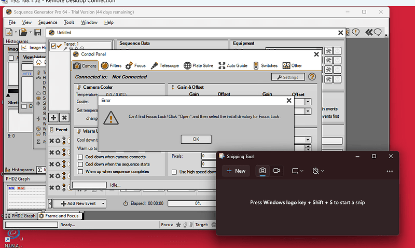This screenshot has width=415, height=248.
Task: Click the add target plus button
Action: click(53, 118)
